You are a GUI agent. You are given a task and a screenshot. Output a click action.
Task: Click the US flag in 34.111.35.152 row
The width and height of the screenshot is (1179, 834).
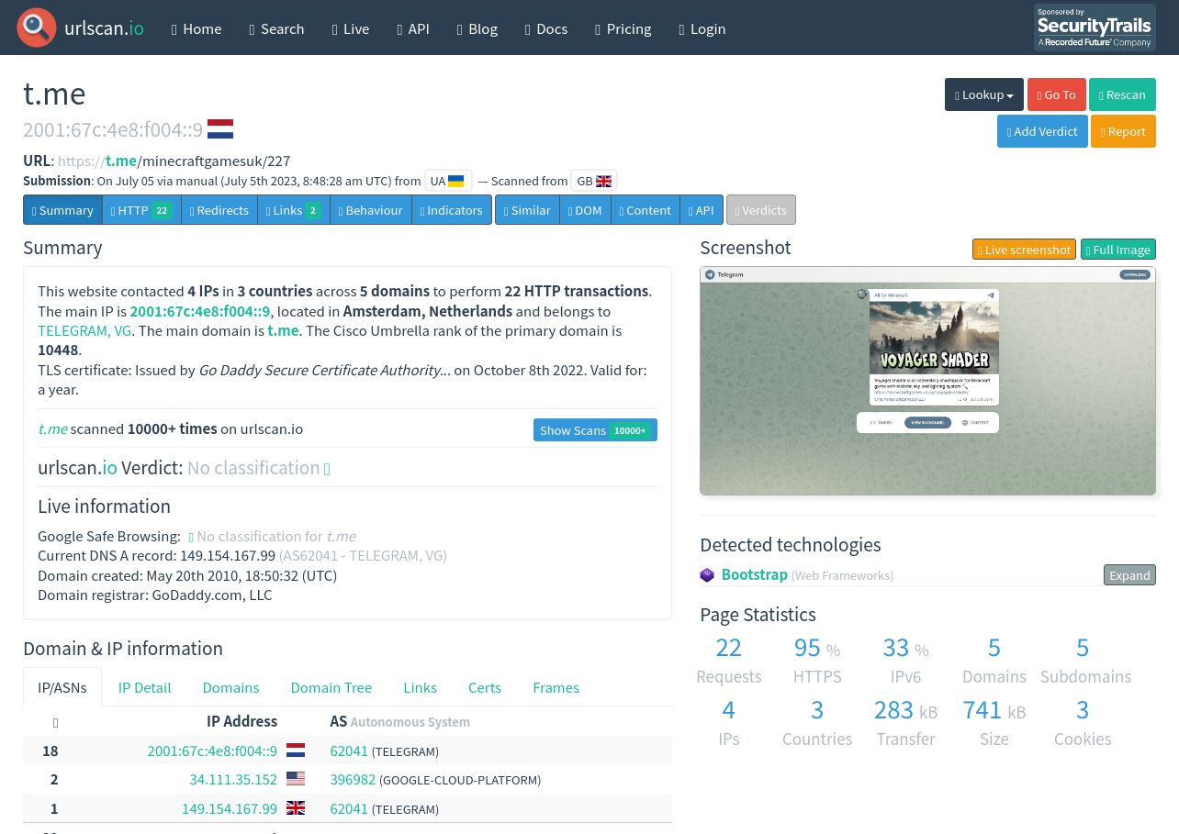[x=296, y=779]
